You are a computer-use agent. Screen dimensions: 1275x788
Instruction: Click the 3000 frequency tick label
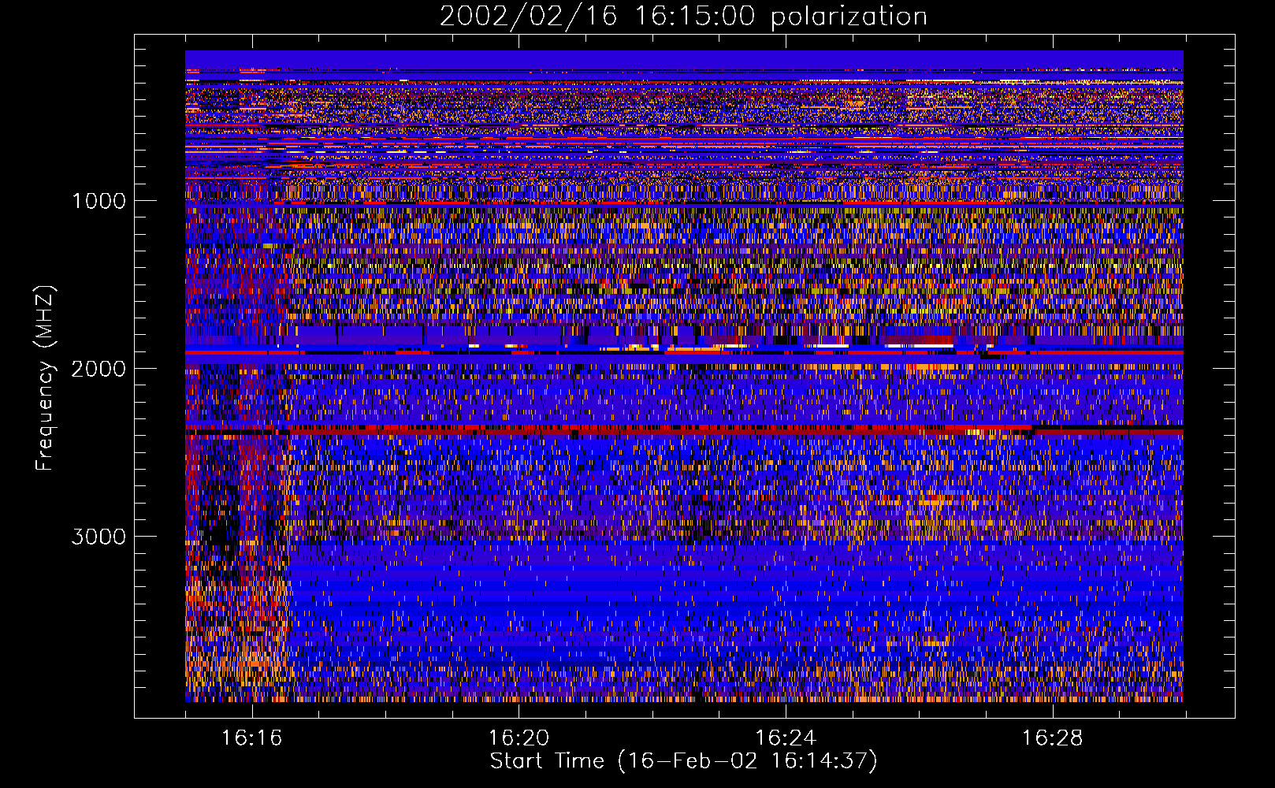99,537
